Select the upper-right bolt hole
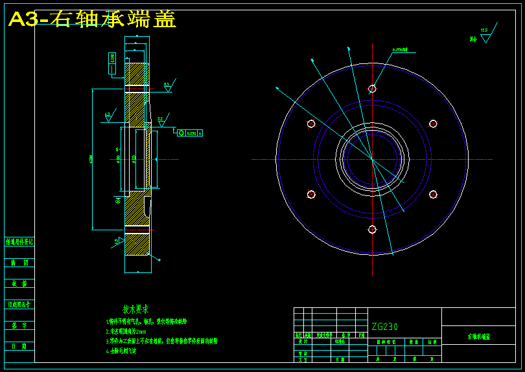 [x=433, y=124]
